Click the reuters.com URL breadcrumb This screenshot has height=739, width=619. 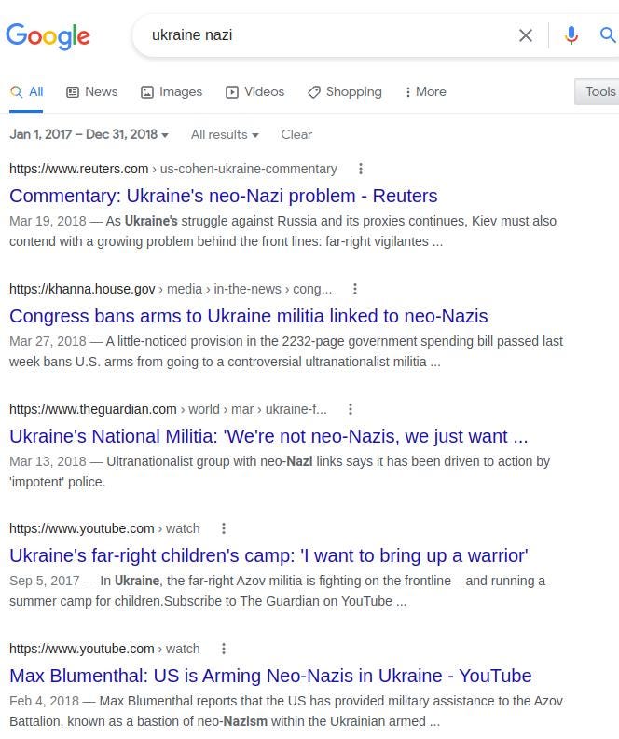click(x=173, y=169)
